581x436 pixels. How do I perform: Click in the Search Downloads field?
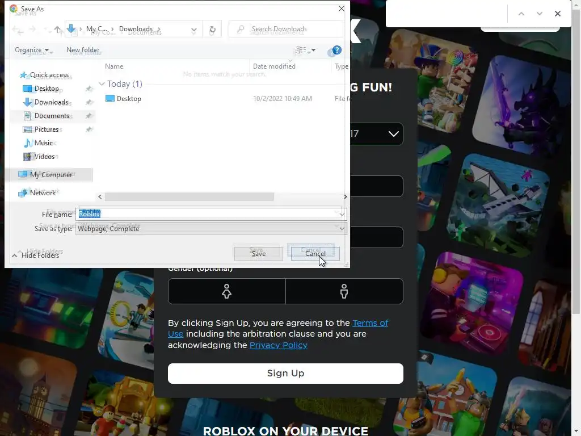point(286,29)
